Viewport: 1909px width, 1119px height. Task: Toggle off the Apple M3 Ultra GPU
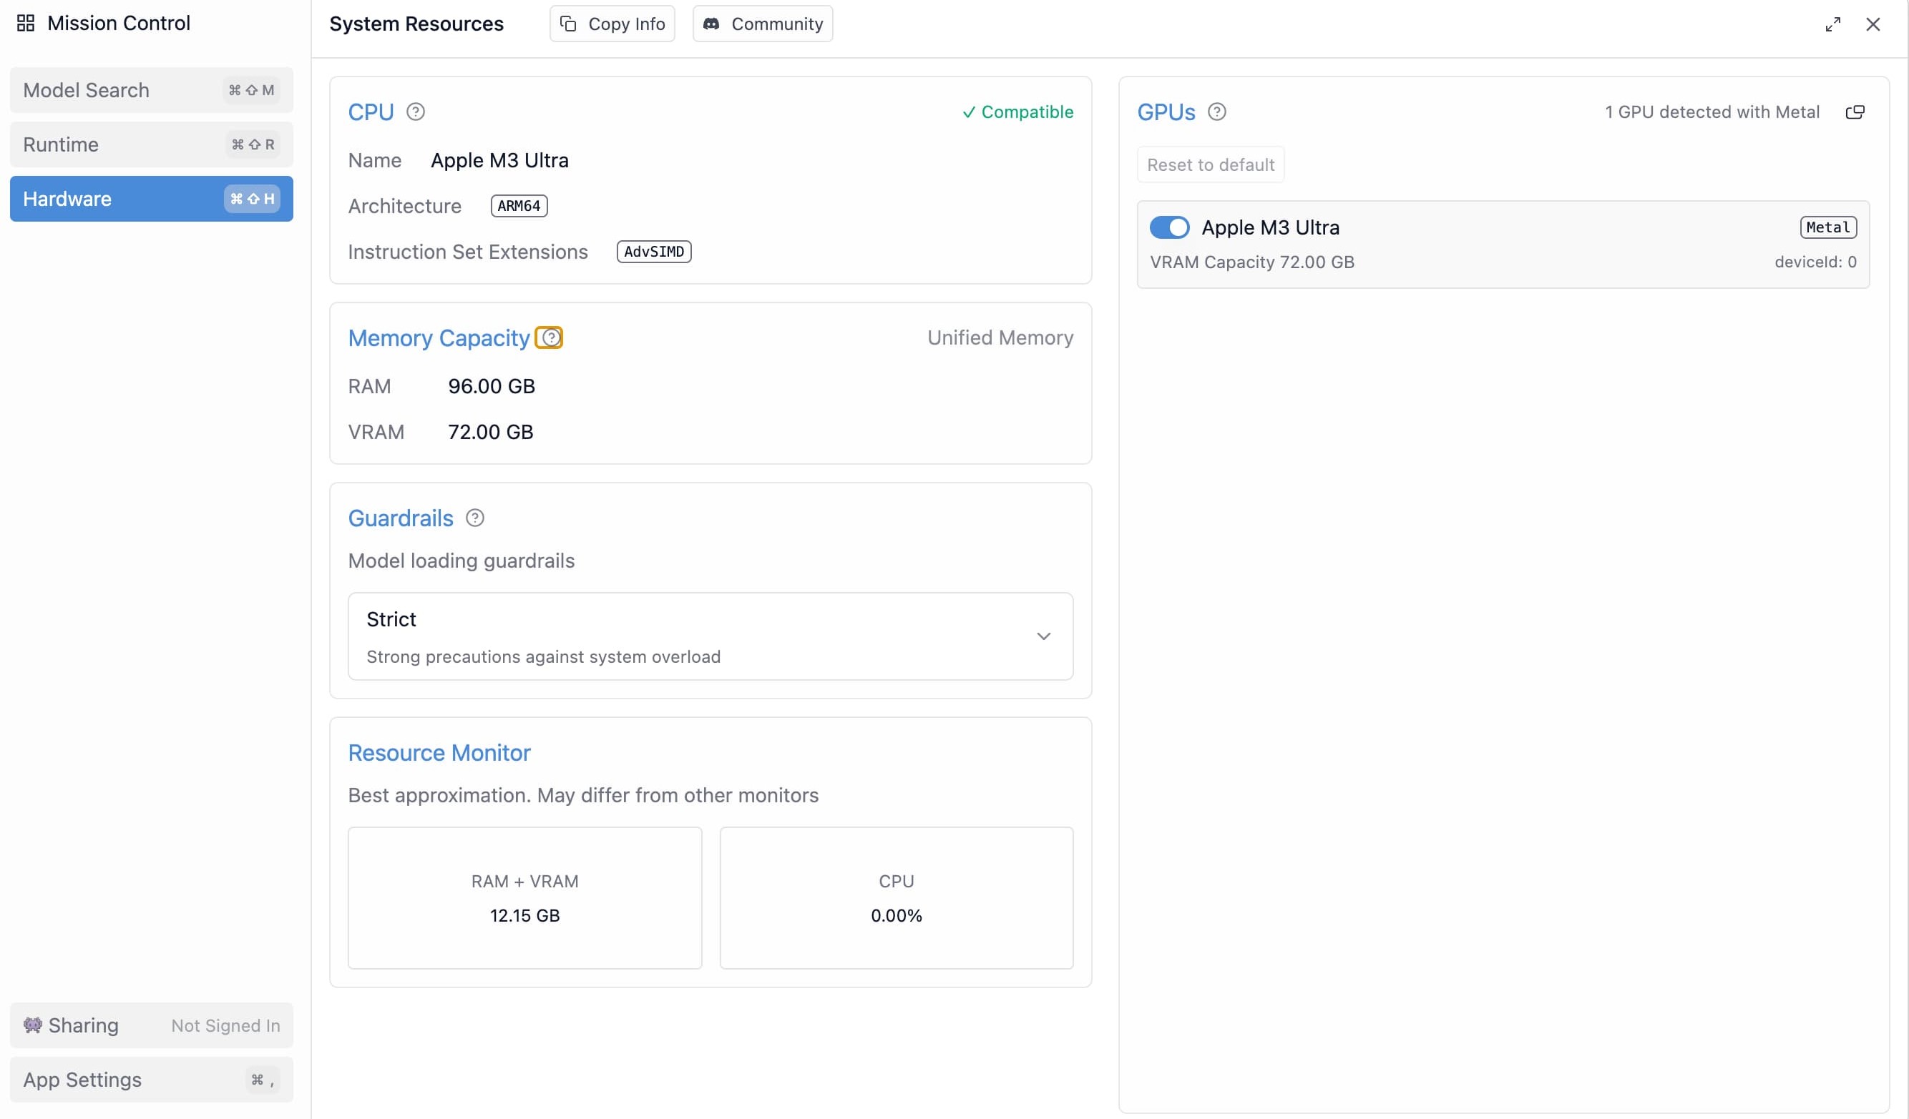point(1169,227)
